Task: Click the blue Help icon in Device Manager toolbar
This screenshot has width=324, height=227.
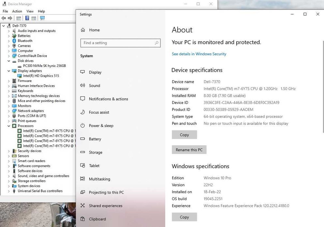Action: (27, 18)
